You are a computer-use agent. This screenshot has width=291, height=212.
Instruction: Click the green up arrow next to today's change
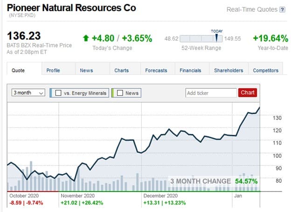click(x=86, y=38)
